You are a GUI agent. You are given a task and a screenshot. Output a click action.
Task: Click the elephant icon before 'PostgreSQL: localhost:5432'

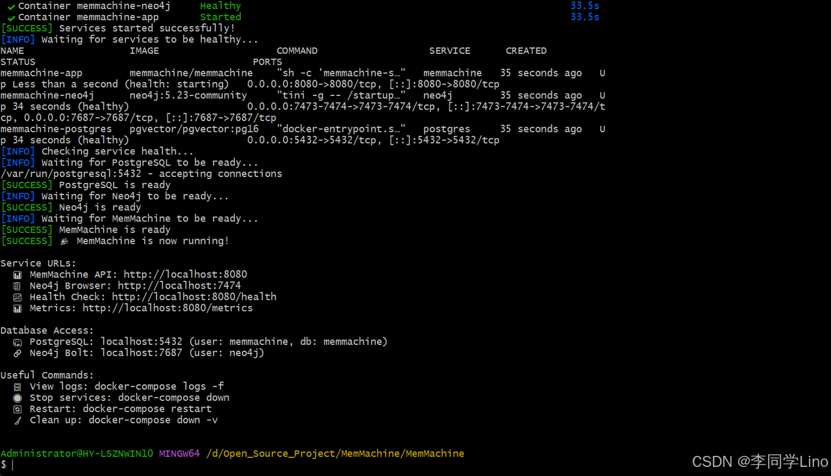point(18,342)
